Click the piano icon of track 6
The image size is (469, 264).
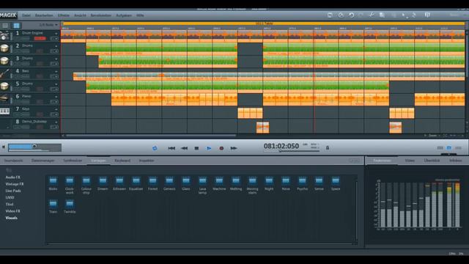(x=4, y=98)
